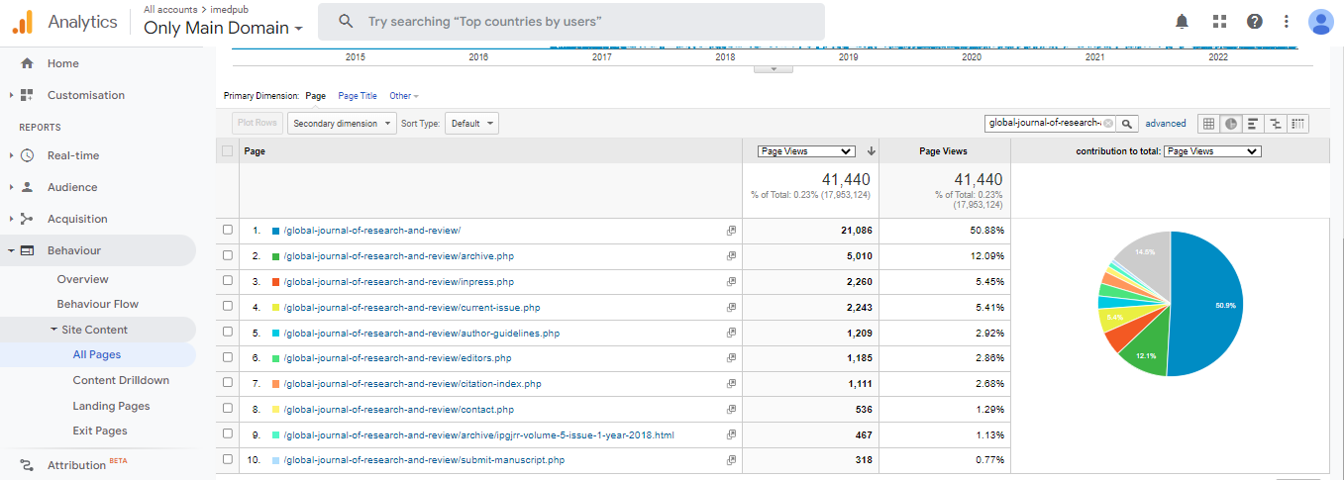Image resolution: width=1344 pixels, height=480 pixels.
Task: Open Landing Pages in the sidebar
Action: pyautogui.click(x=111, y=406)
